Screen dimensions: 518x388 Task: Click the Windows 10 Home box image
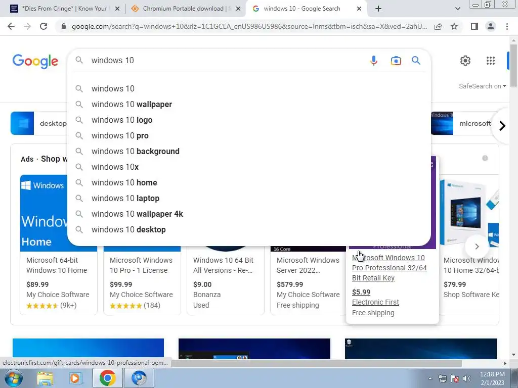[x=44, y=213]
